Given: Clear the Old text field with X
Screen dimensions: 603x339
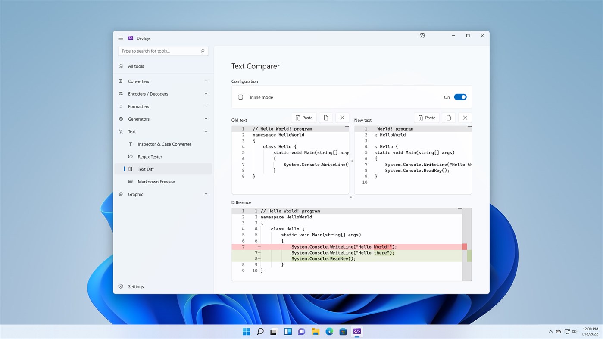Looking at the screenshot, I should pyautogui.click(x=342, y=117).
